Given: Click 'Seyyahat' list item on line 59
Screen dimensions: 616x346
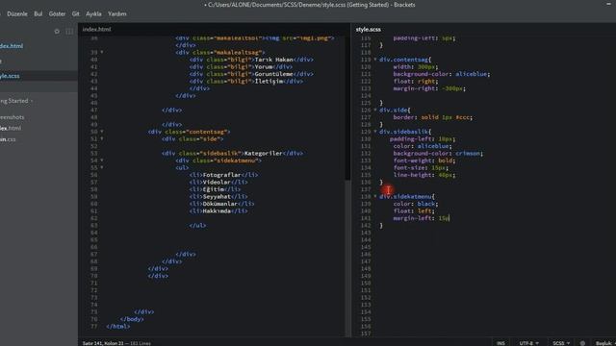Looking at the screenshot, I should click(x=217, y=196).
